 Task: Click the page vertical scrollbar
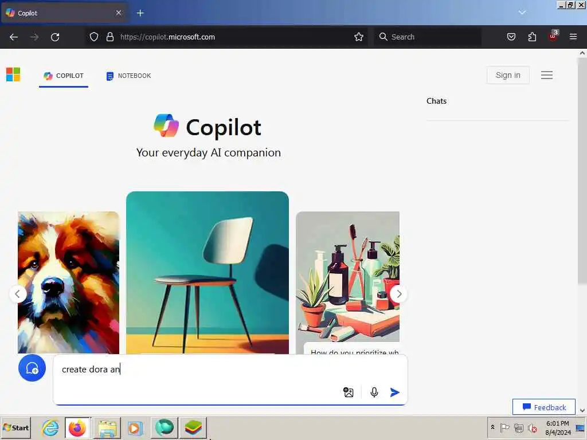(582, 171)
